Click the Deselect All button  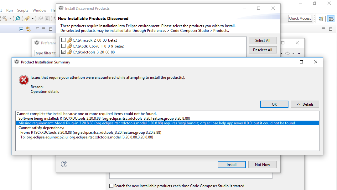263,50
